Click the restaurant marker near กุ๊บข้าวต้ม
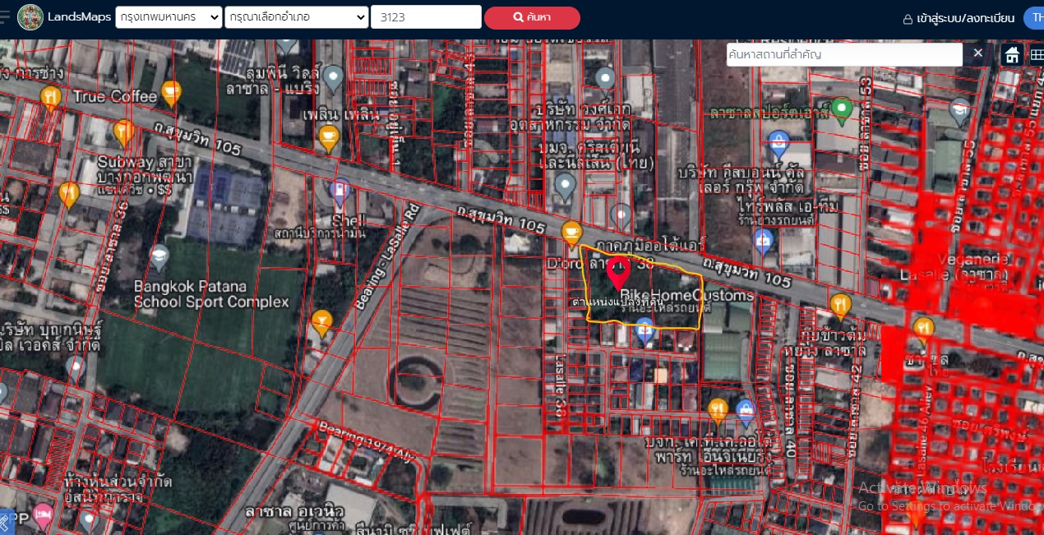The width and height of the screenshot is (1044, 535). click(x=840, y=307)
